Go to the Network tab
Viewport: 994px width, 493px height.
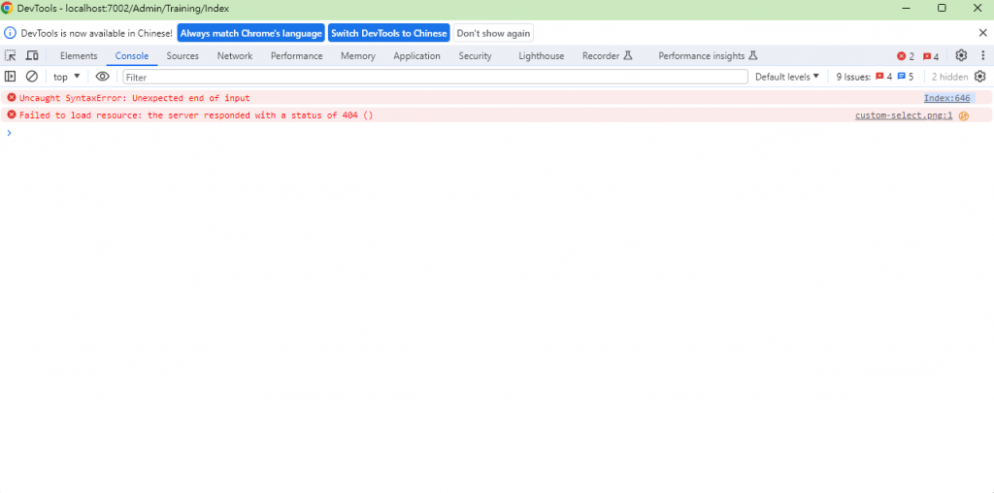click(235, 55)
